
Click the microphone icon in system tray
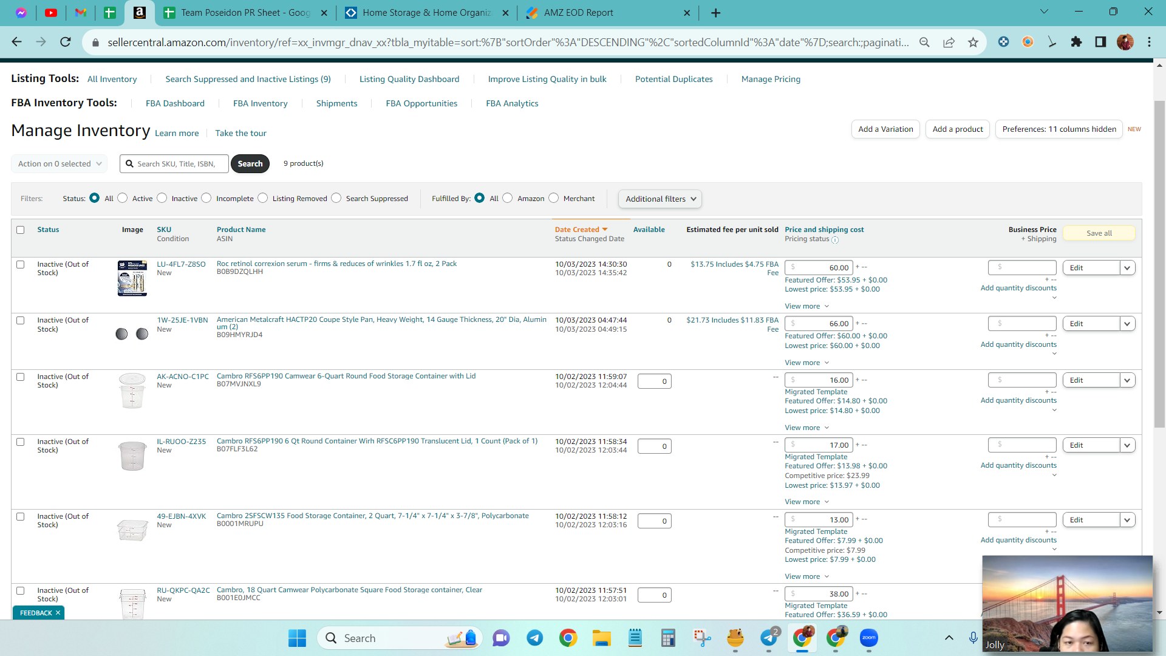tap(973, 638)
